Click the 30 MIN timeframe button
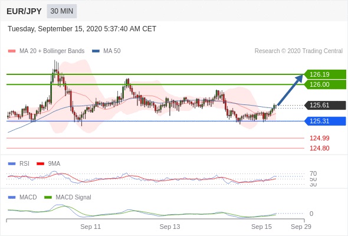 (x=62, y=11)
